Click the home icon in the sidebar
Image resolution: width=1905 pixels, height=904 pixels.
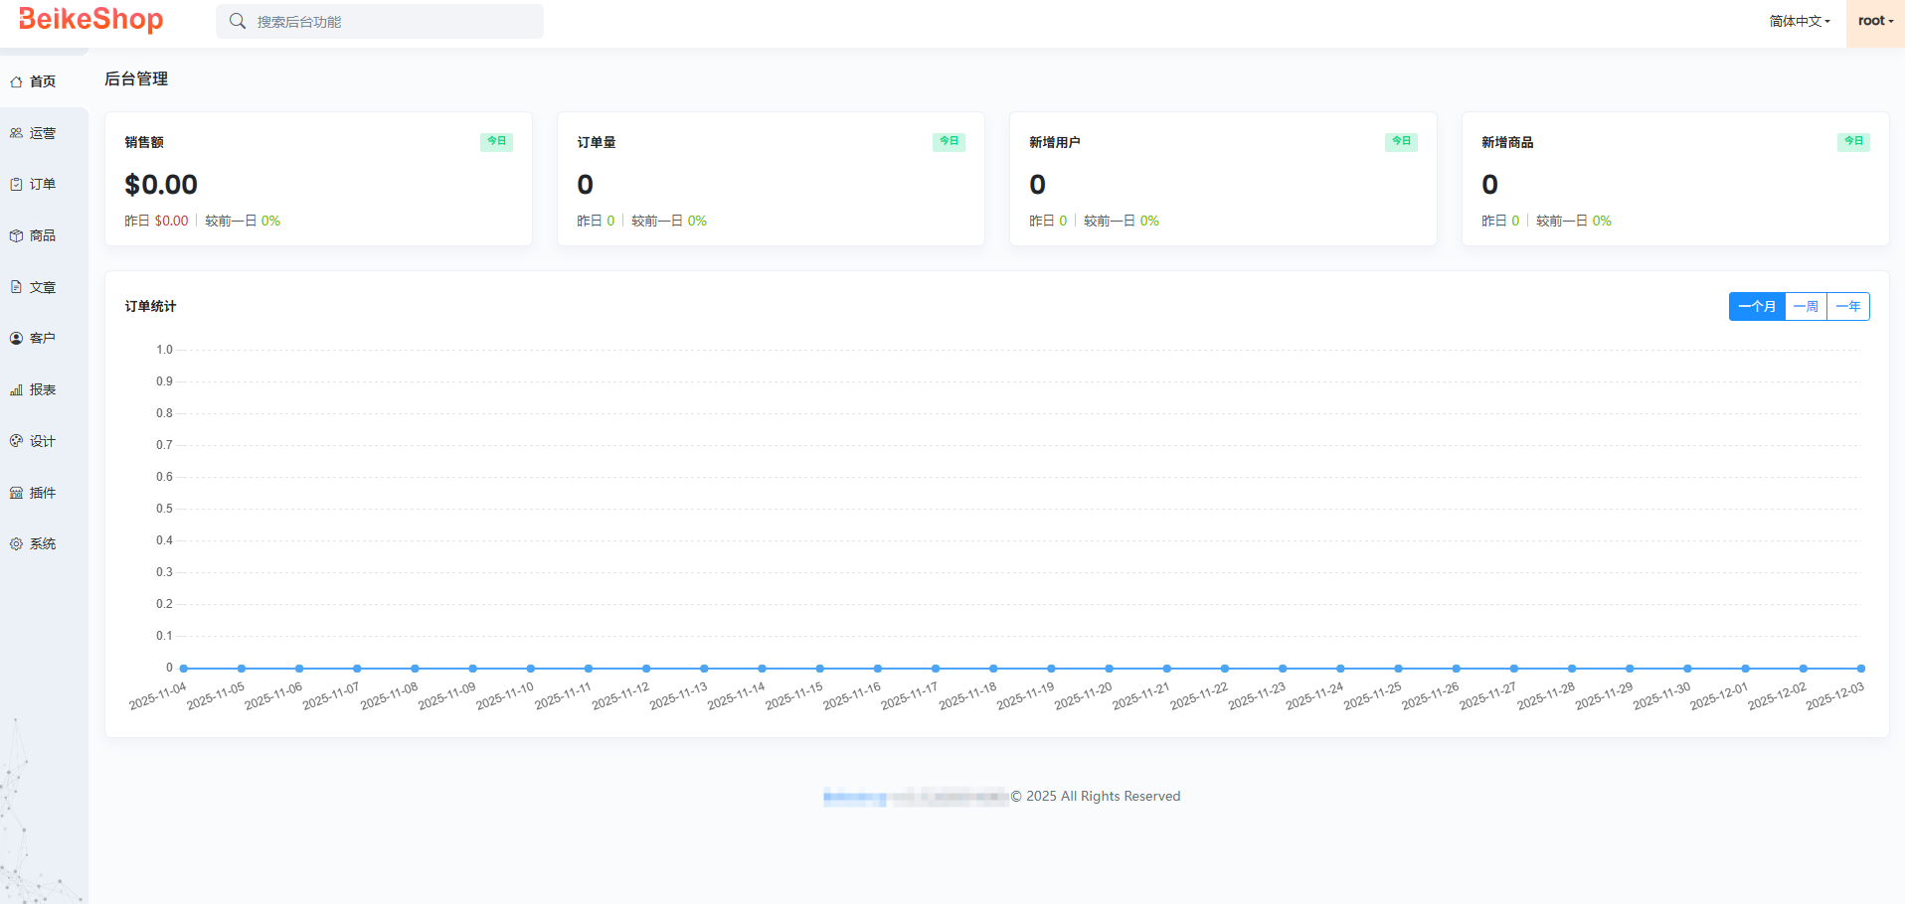[16, 81]
